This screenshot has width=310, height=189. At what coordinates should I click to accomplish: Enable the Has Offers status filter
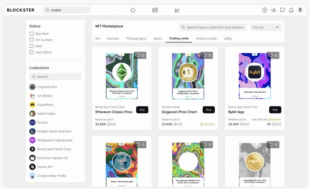tap(32, 52)
